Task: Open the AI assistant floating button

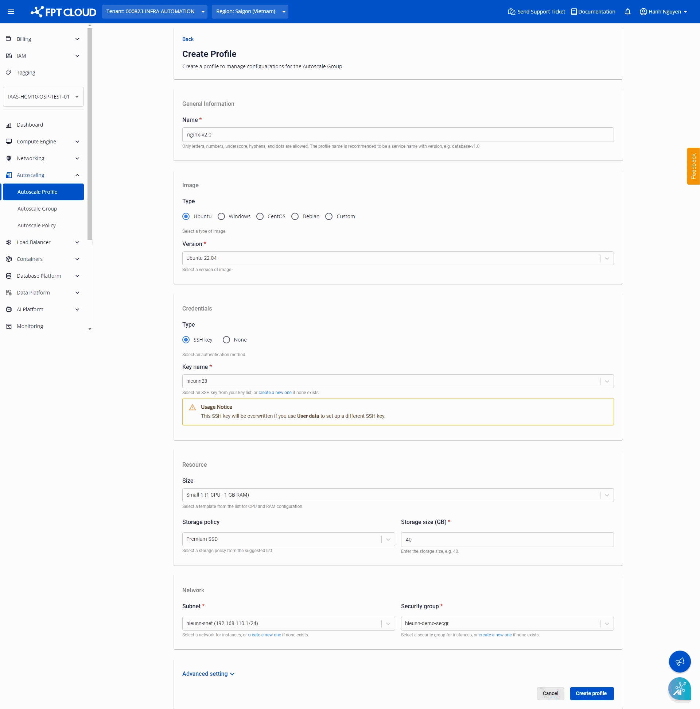Action: pos(680,689)
